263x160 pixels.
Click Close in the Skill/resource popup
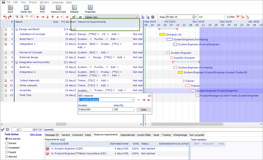click(143, 110)
